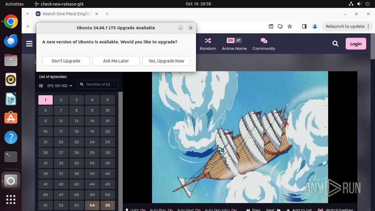Click the install app icon in address bar
Viewport: 375px width, 211px height.
pos(280,26)
